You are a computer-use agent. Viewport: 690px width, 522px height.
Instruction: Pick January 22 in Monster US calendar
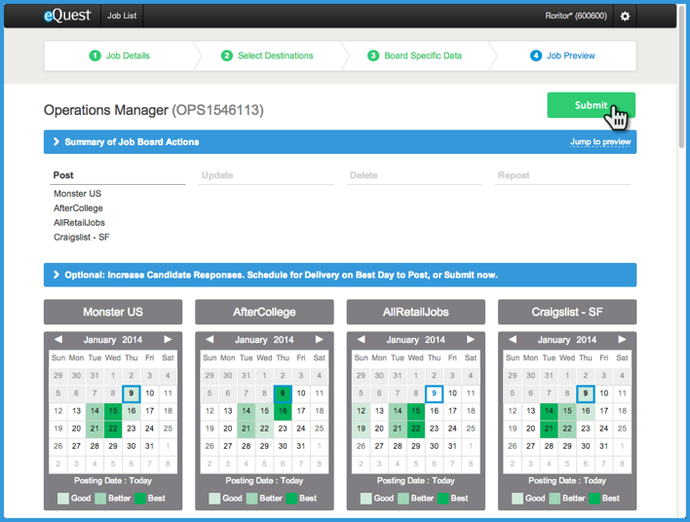tap(113, 429)
